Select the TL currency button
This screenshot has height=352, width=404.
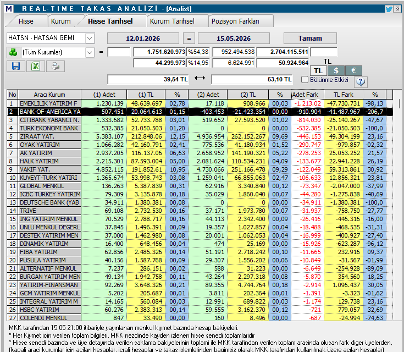pyautogui.click(x=318, y=70)
